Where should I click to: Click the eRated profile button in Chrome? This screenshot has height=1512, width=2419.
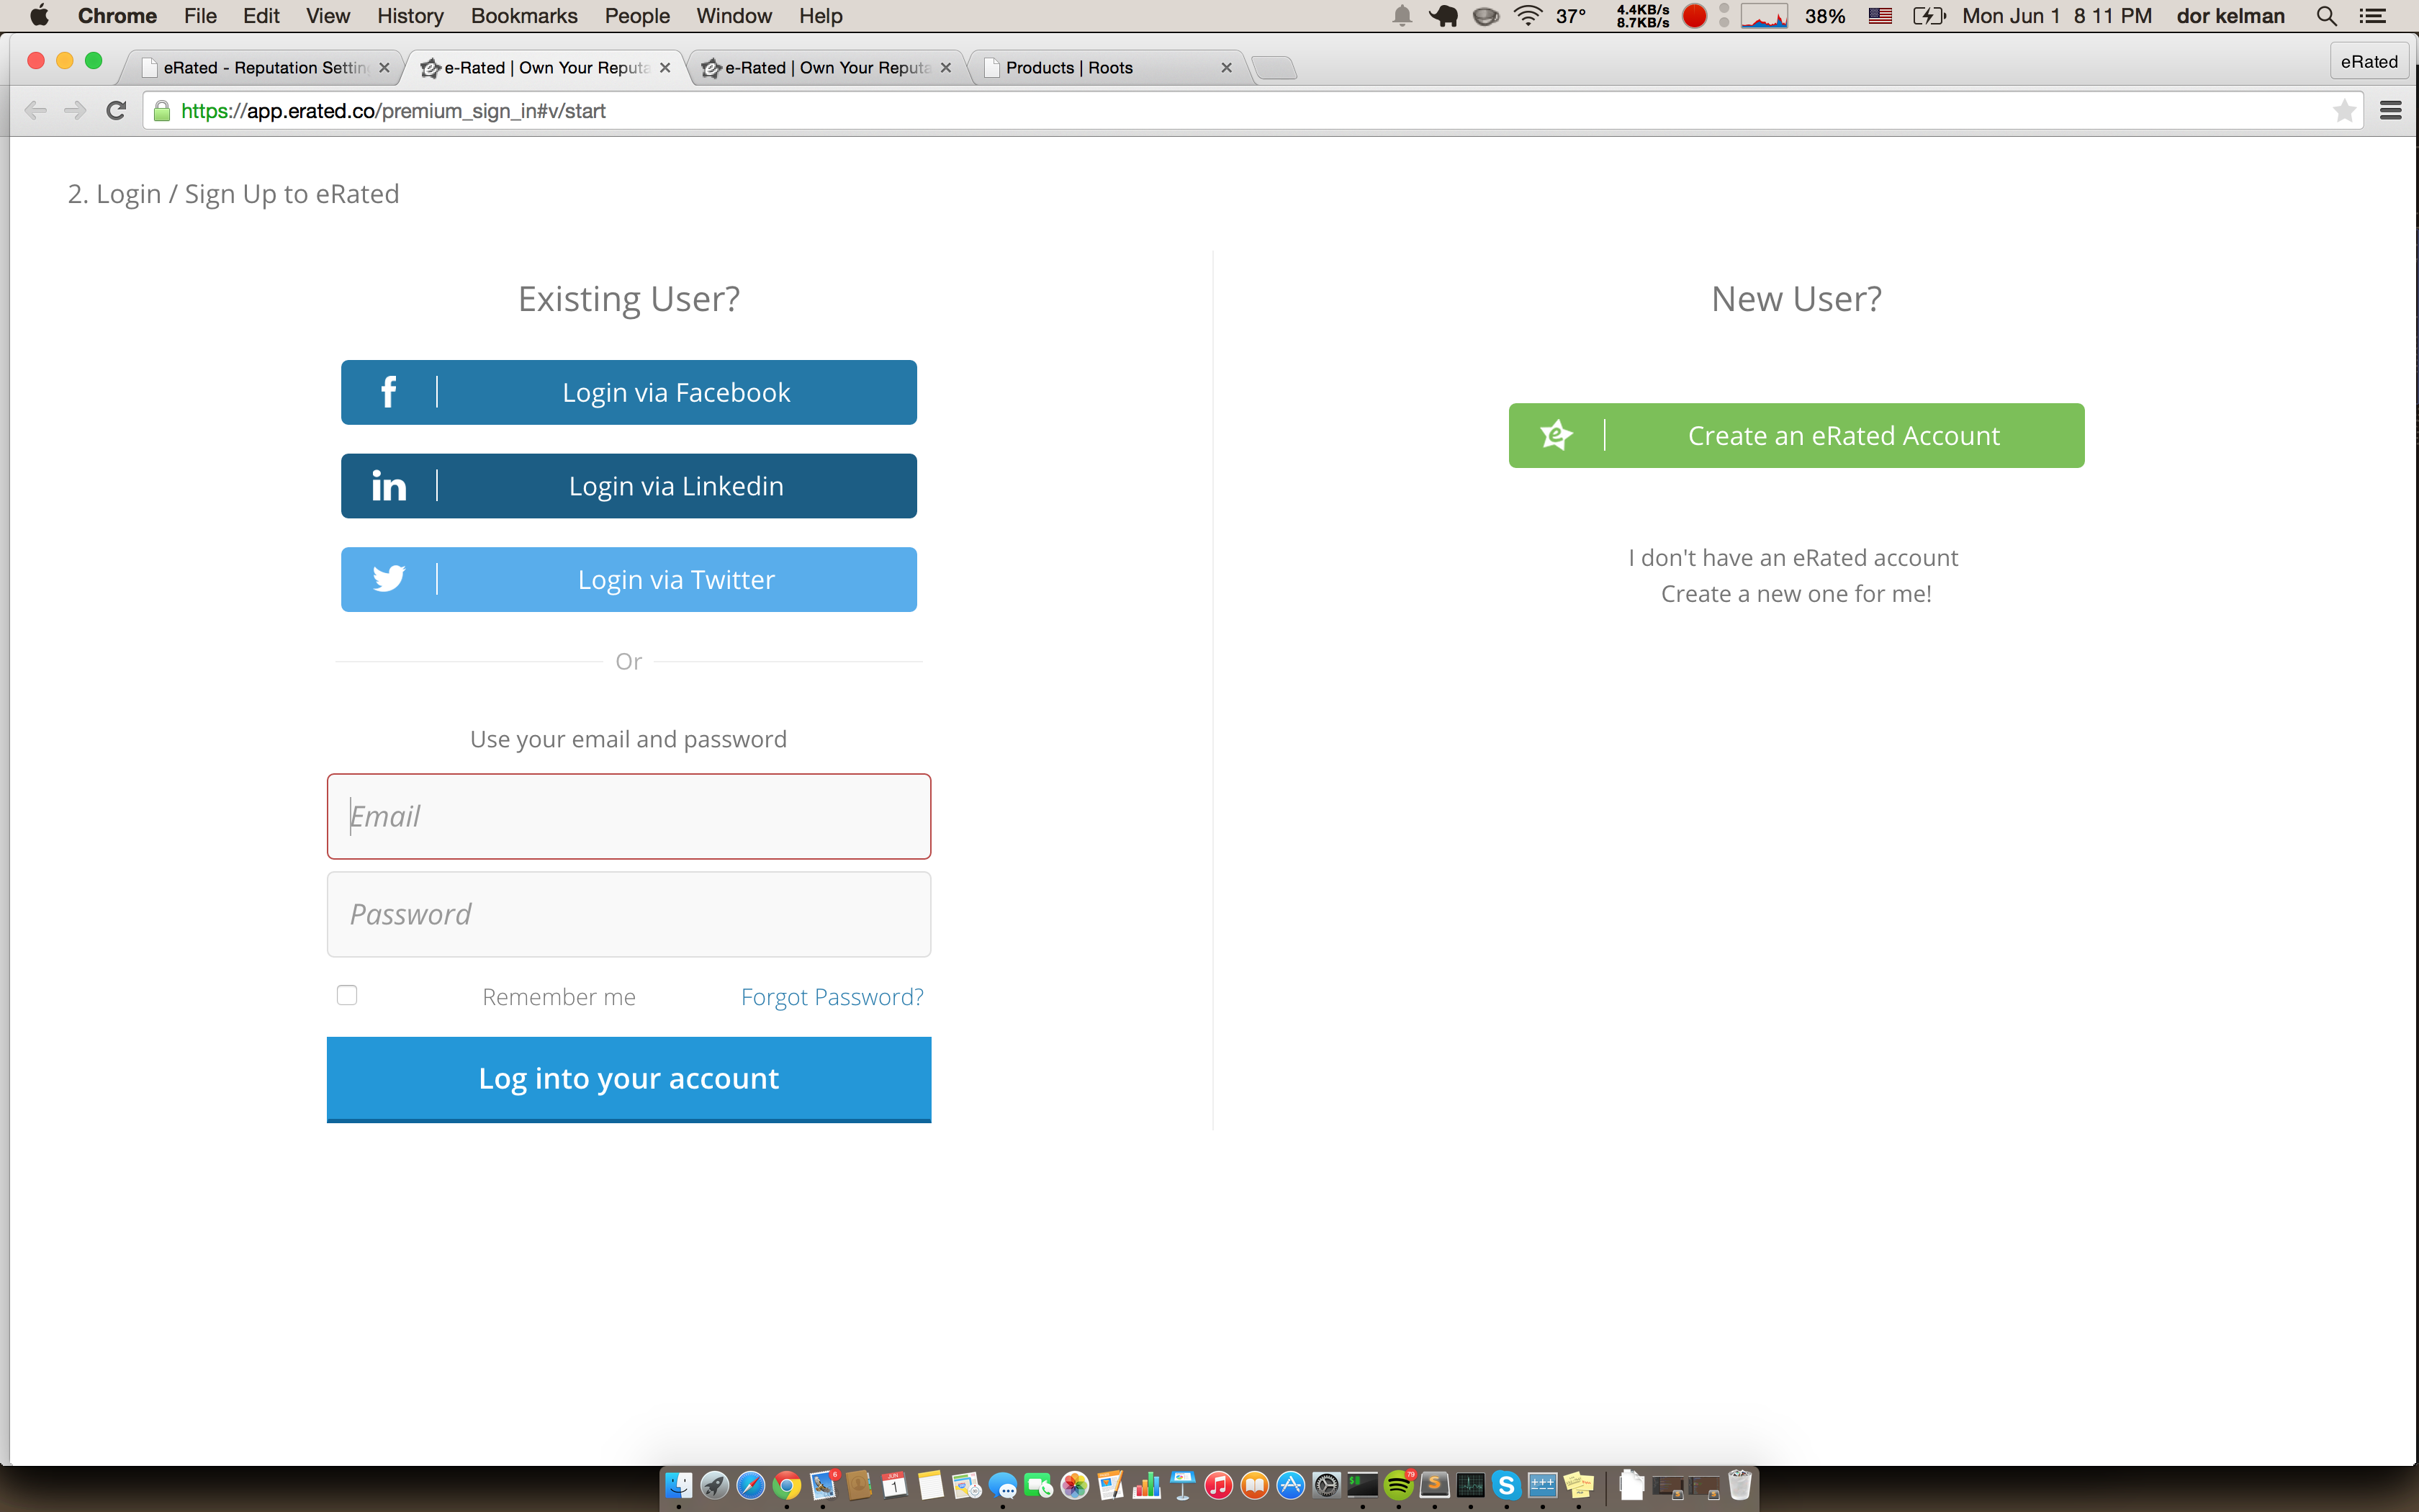coord(2368,62)
